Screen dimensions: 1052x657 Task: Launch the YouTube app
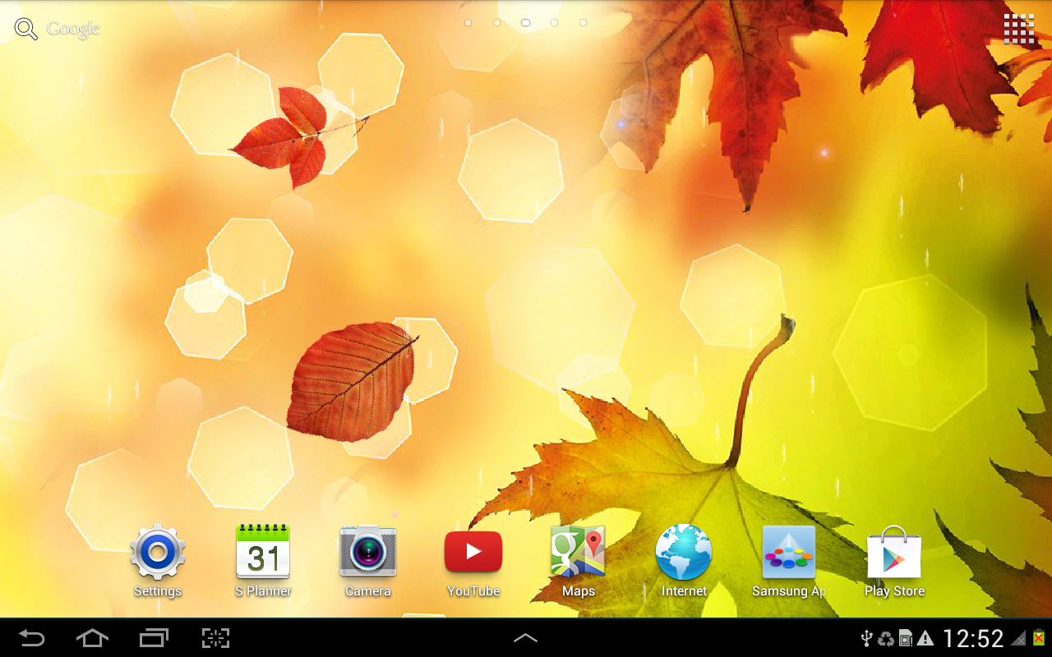(x=473, y=561)
